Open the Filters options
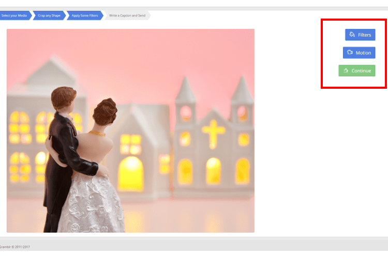The width and height of the screenshot is (388, 258). click(360, 35)
